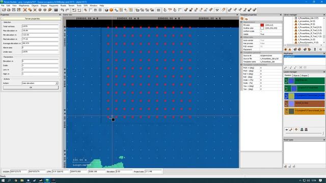
Task: Open the Roads menu
Action: click(63, 6)
